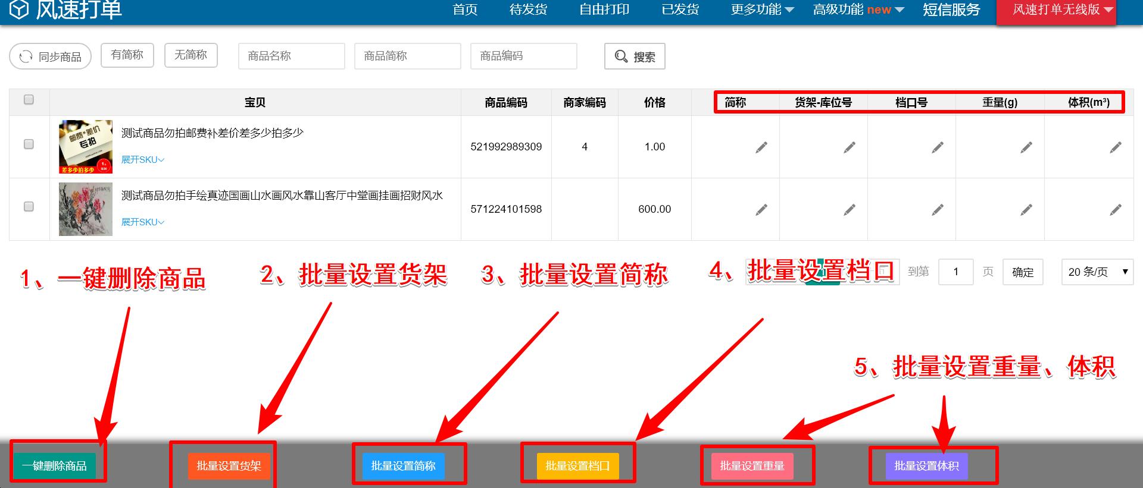Click the 重量(g) column header

point(1000,102)
